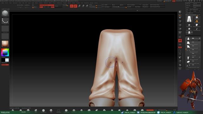
Task: Toggle the red Edit mode button
Action: tap(72, 6)
